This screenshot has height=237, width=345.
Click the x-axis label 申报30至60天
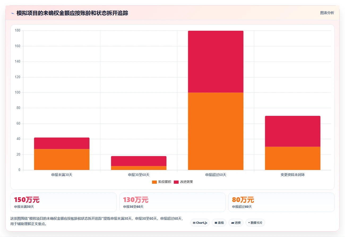(x=139, y=175)
